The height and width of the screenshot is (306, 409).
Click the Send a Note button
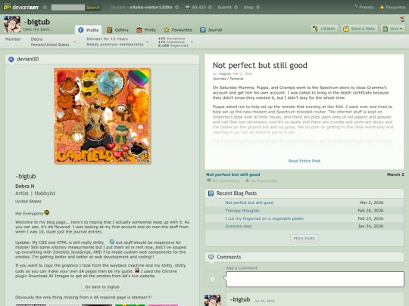pyautogui.click(x=359, y=29)
